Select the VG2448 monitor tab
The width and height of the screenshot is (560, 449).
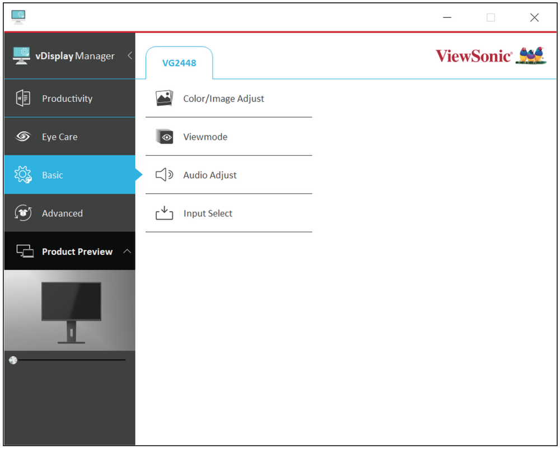coord(179,63)
